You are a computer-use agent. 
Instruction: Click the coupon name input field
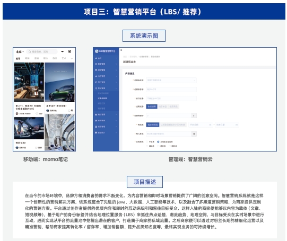(x=171, y=90)
